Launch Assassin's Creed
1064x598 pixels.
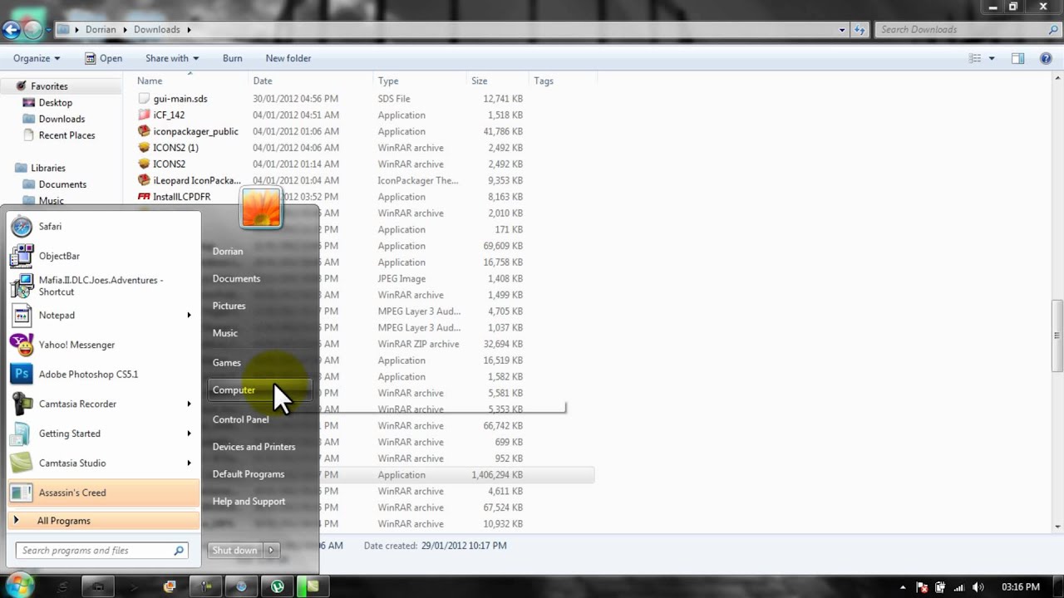pyautogui.click(x=104, y=493)
